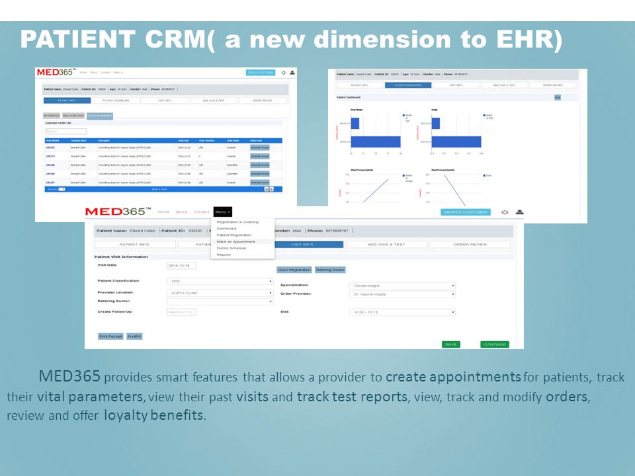The width and height of the screenshot is (635, 476).
Task: Go to next page in the order list pager
Action: point(271,189)
